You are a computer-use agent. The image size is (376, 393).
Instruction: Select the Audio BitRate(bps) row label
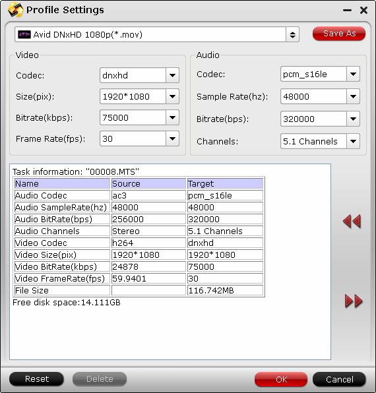click(62, 219)
